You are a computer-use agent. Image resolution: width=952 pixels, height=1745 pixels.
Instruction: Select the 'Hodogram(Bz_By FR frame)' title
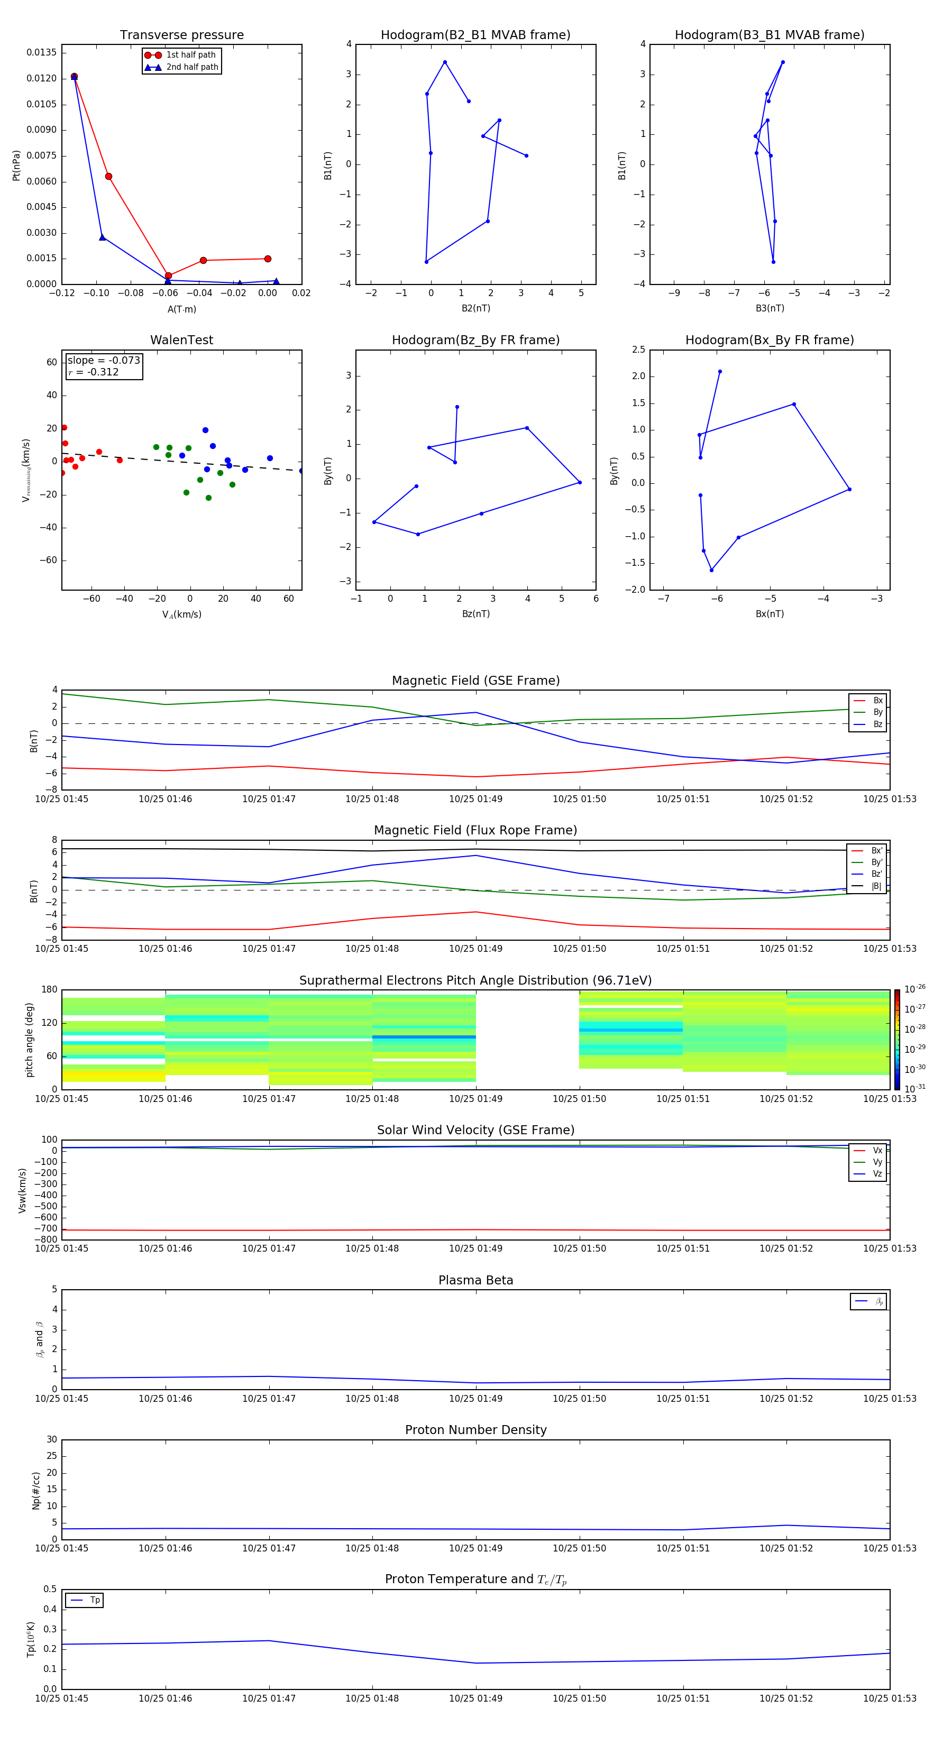coord(475,340)
